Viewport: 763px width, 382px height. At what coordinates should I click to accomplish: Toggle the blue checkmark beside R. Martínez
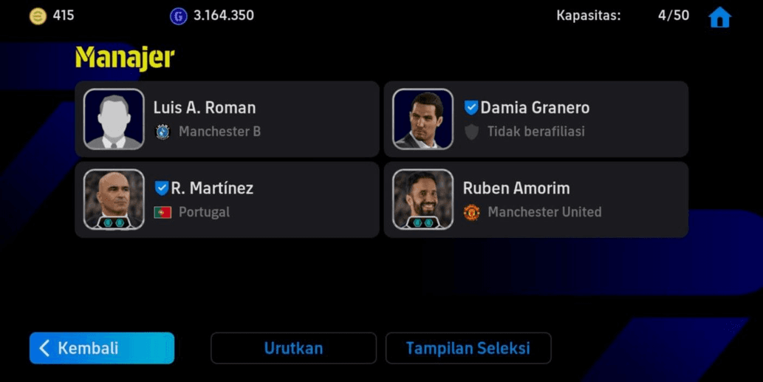pyautogui.click(x=162, y=188)
